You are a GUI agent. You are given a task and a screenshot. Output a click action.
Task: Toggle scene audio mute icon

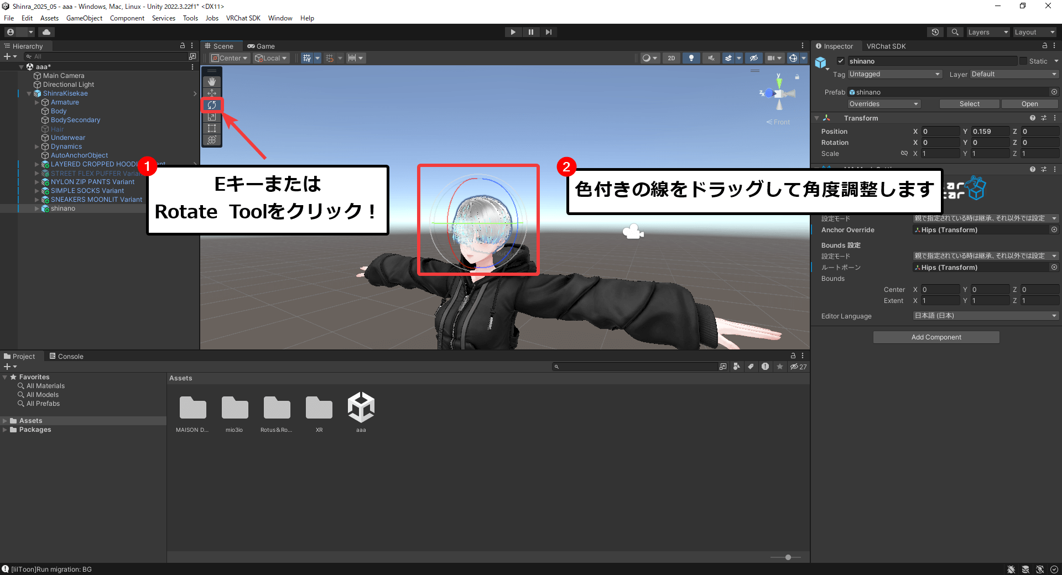pyautogui.click(x=711, y=58)
